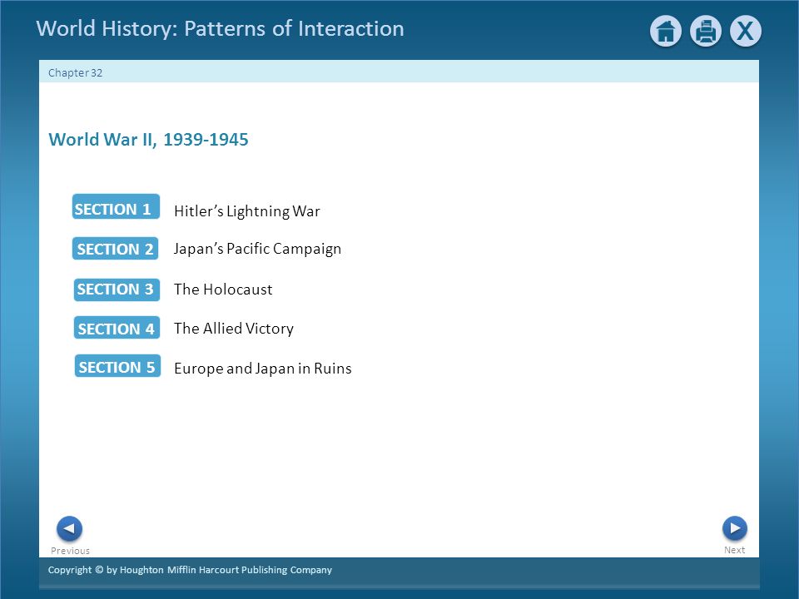Screen dimensions: 799x599
Task: Click "World War II, 1939-1945" heading
Action: 148,140
